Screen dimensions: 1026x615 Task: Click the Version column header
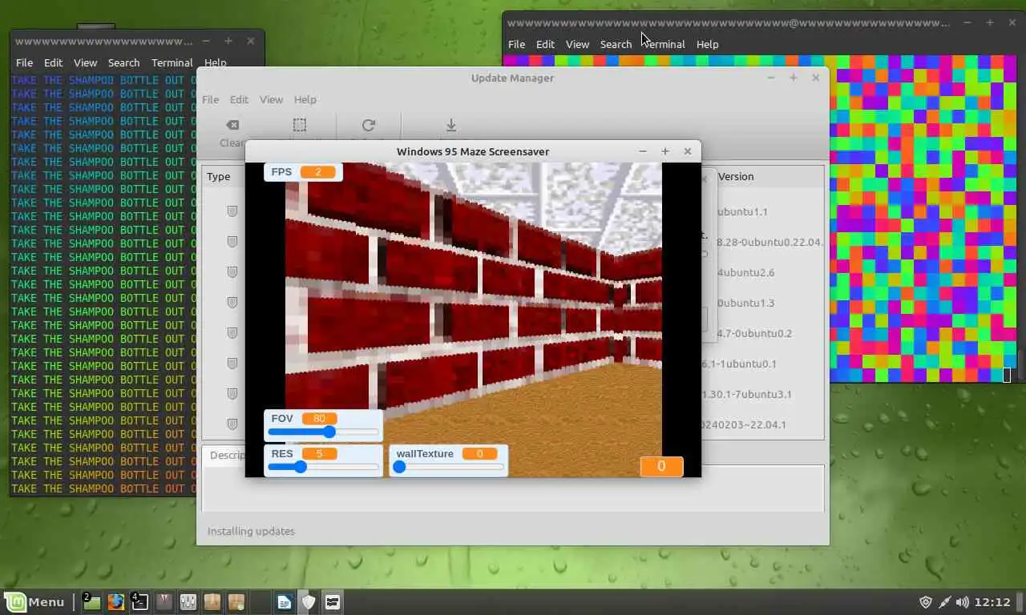tap(735, 176)
